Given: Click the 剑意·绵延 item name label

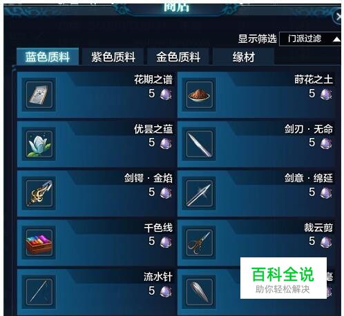Looking at the screenshot, I should coord(309,178).
